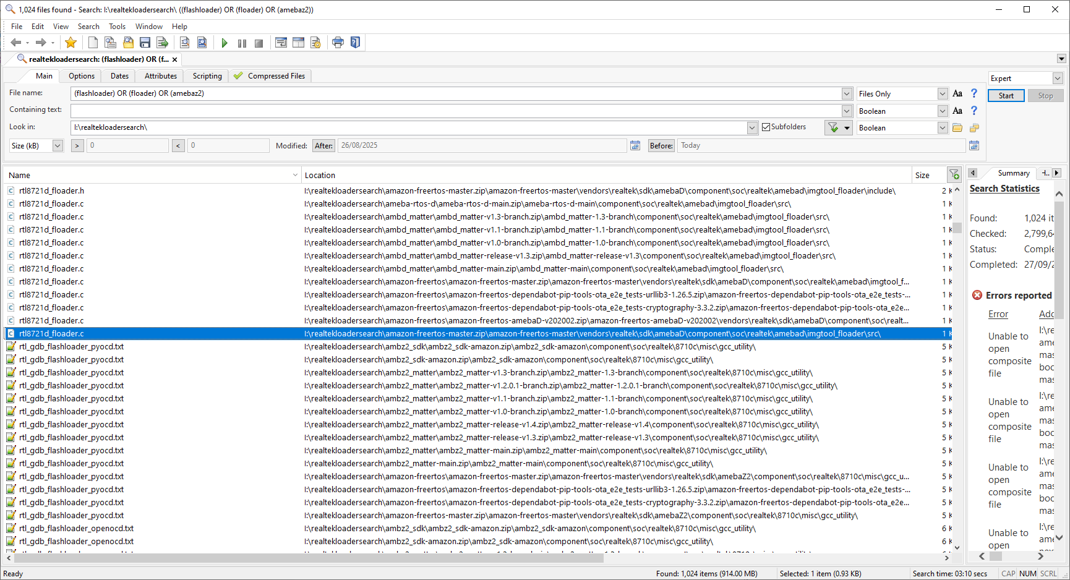Select the first rtl_gdb_flashloader_openocd.txt row
The height and width of the screenshot is (580, 1070).
point(477,529)
